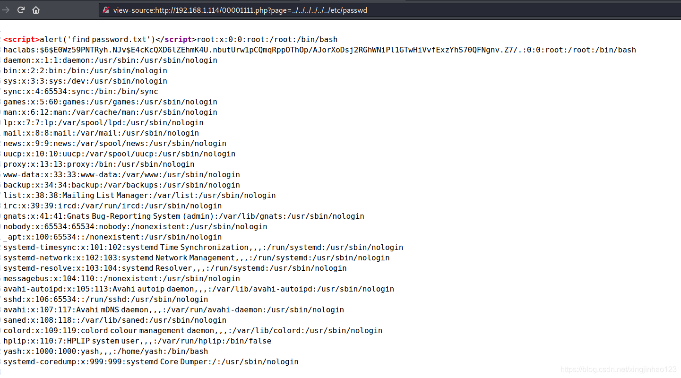The height and width of the screenshot is (378, 681).
Task: Click the daemon:x:1:1 line
Action: tap(110, 60)
